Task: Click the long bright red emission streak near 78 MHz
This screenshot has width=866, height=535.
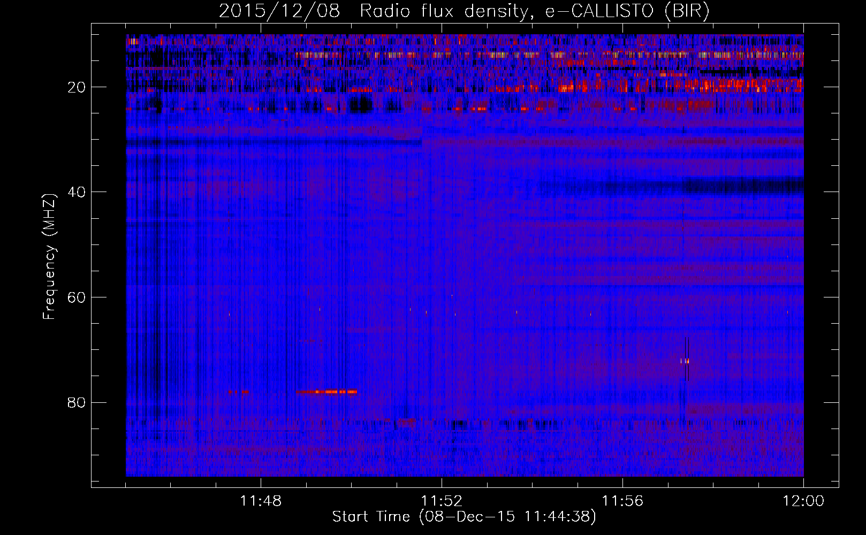Action: point(326,392)
